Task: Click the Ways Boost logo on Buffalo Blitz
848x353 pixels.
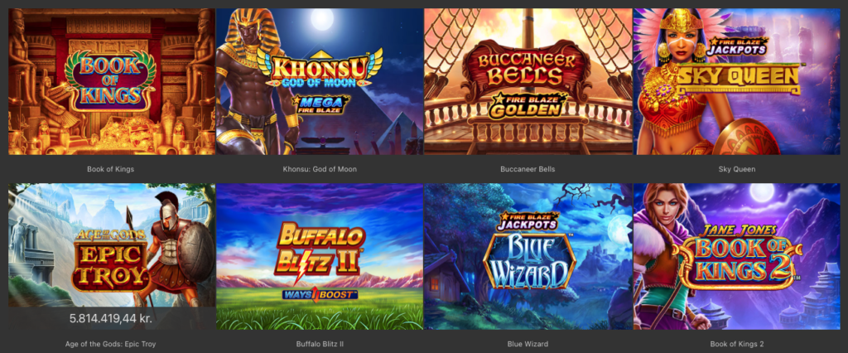Action: pos(320,294)
